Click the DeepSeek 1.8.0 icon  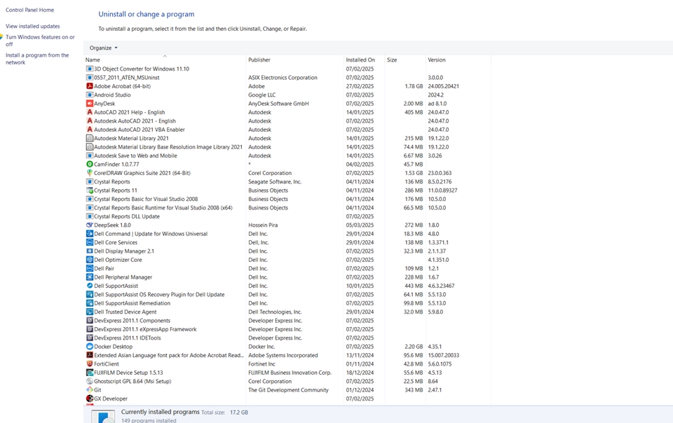pos(90,225)
